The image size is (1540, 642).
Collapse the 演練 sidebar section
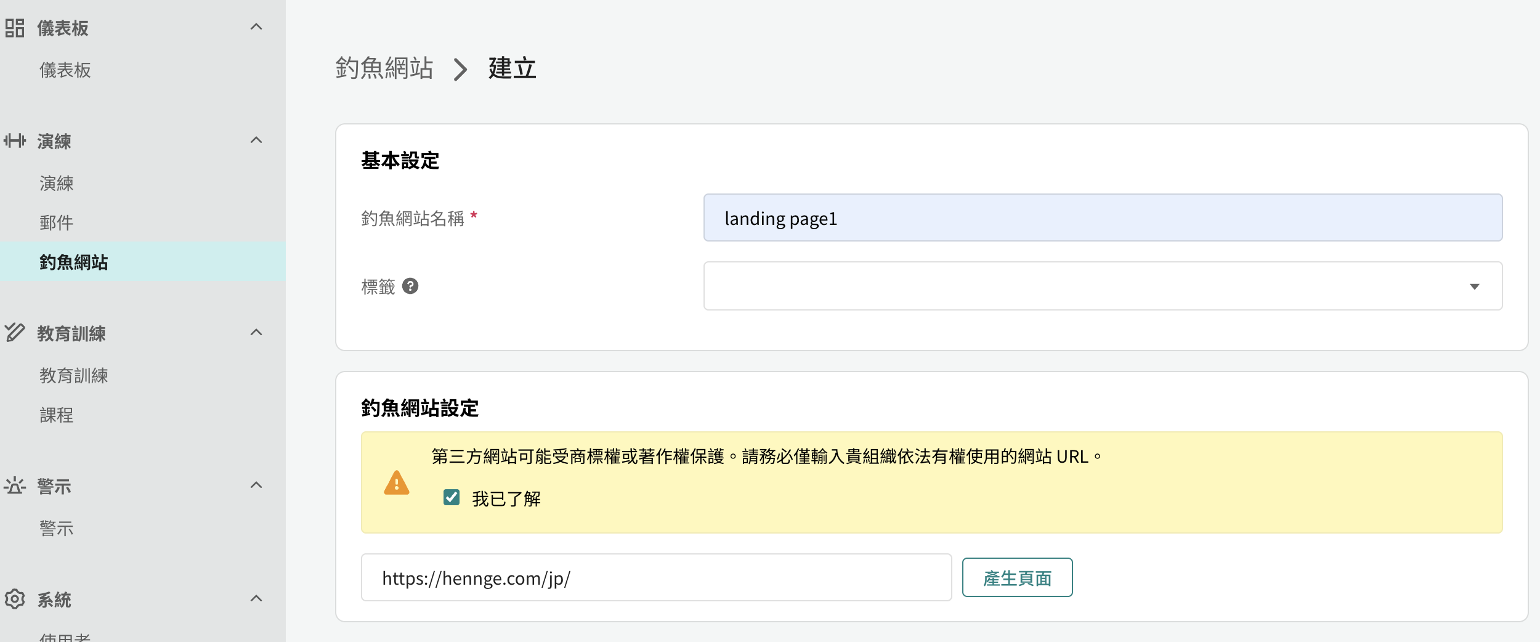pyautogui.click(x=256, y=140)
